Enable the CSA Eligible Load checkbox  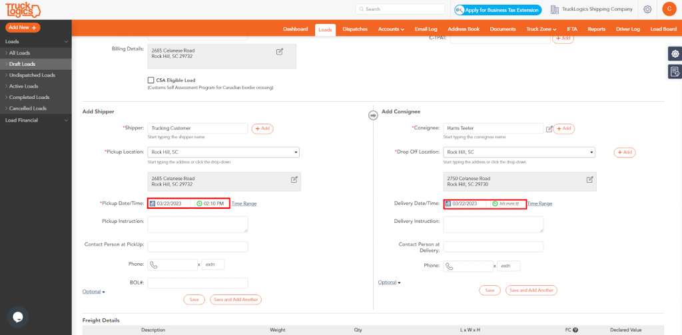[x=151, y=80]
